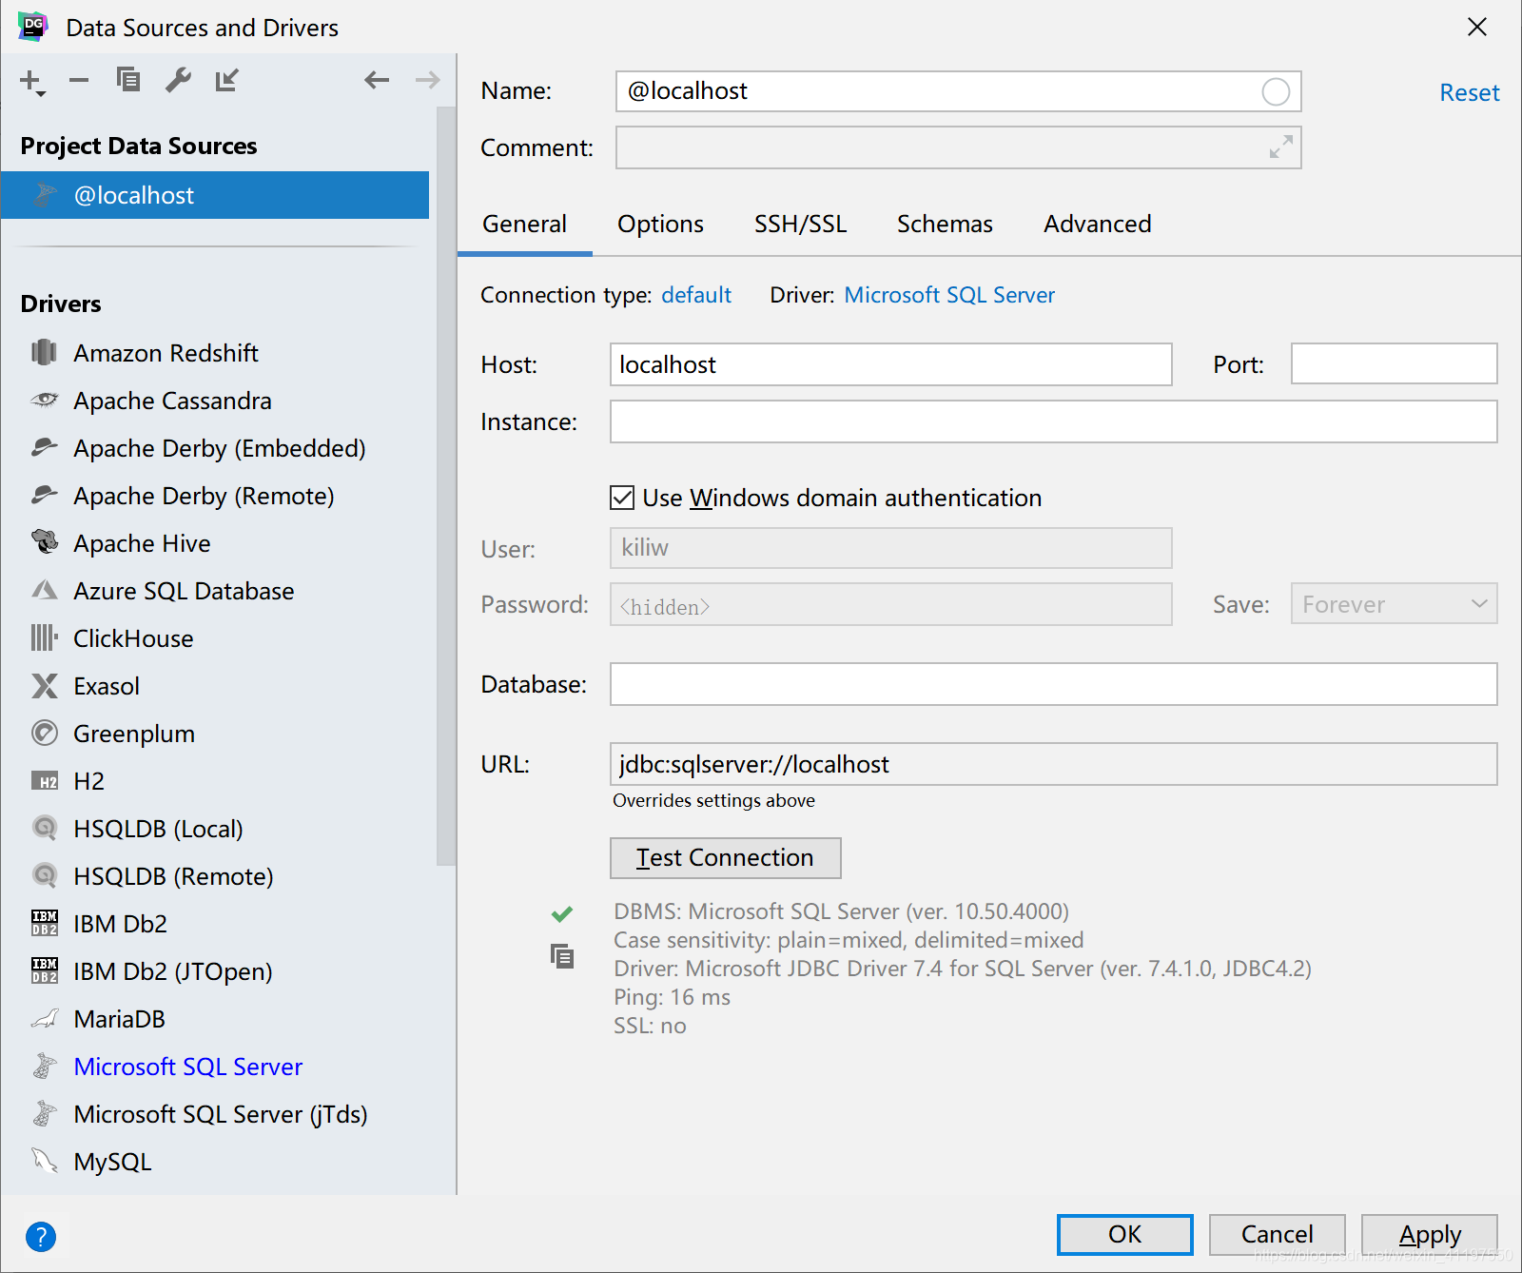The image size is (1522, 1273).
Task: Select the MySQL driver in the list
Action: (111, 1161)
